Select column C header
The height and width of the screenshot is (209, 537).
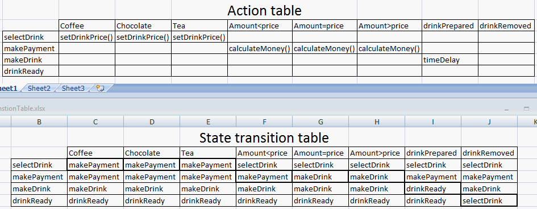95,122
